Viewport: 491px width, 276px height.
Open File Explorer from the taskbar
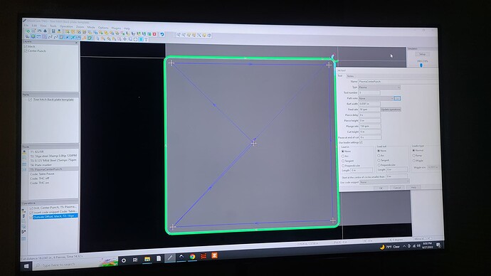pos(147,259)
